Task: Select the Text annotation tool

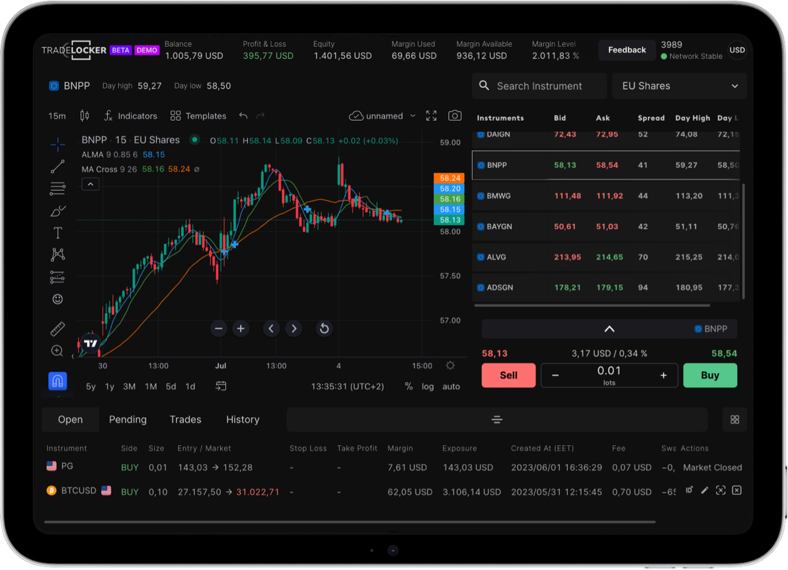Action: [x=58, y=233]
